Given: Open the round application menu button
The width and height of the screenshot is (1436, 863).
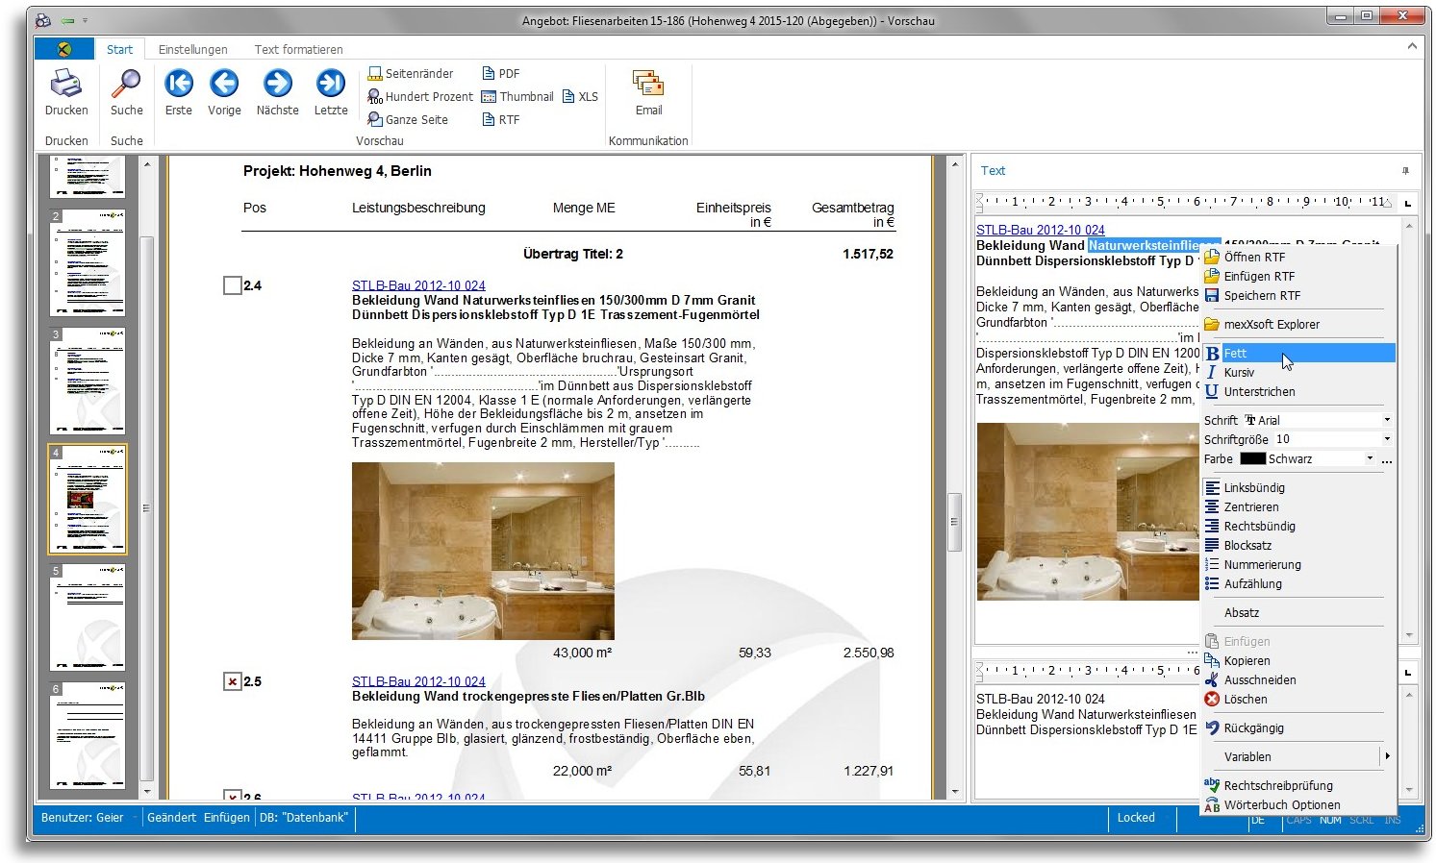Looking at the screenshot, I should 63,49.
